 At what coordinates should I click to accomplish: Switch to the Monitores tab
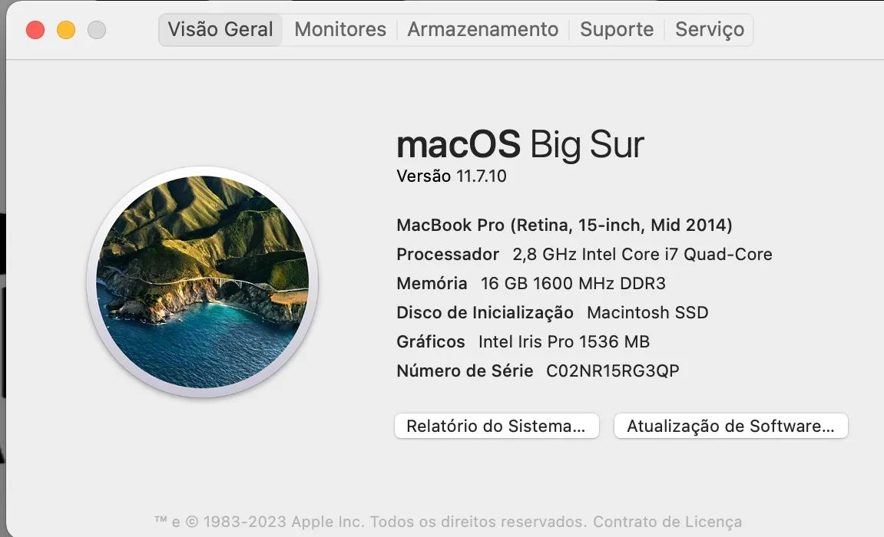[x=339, y=29]
